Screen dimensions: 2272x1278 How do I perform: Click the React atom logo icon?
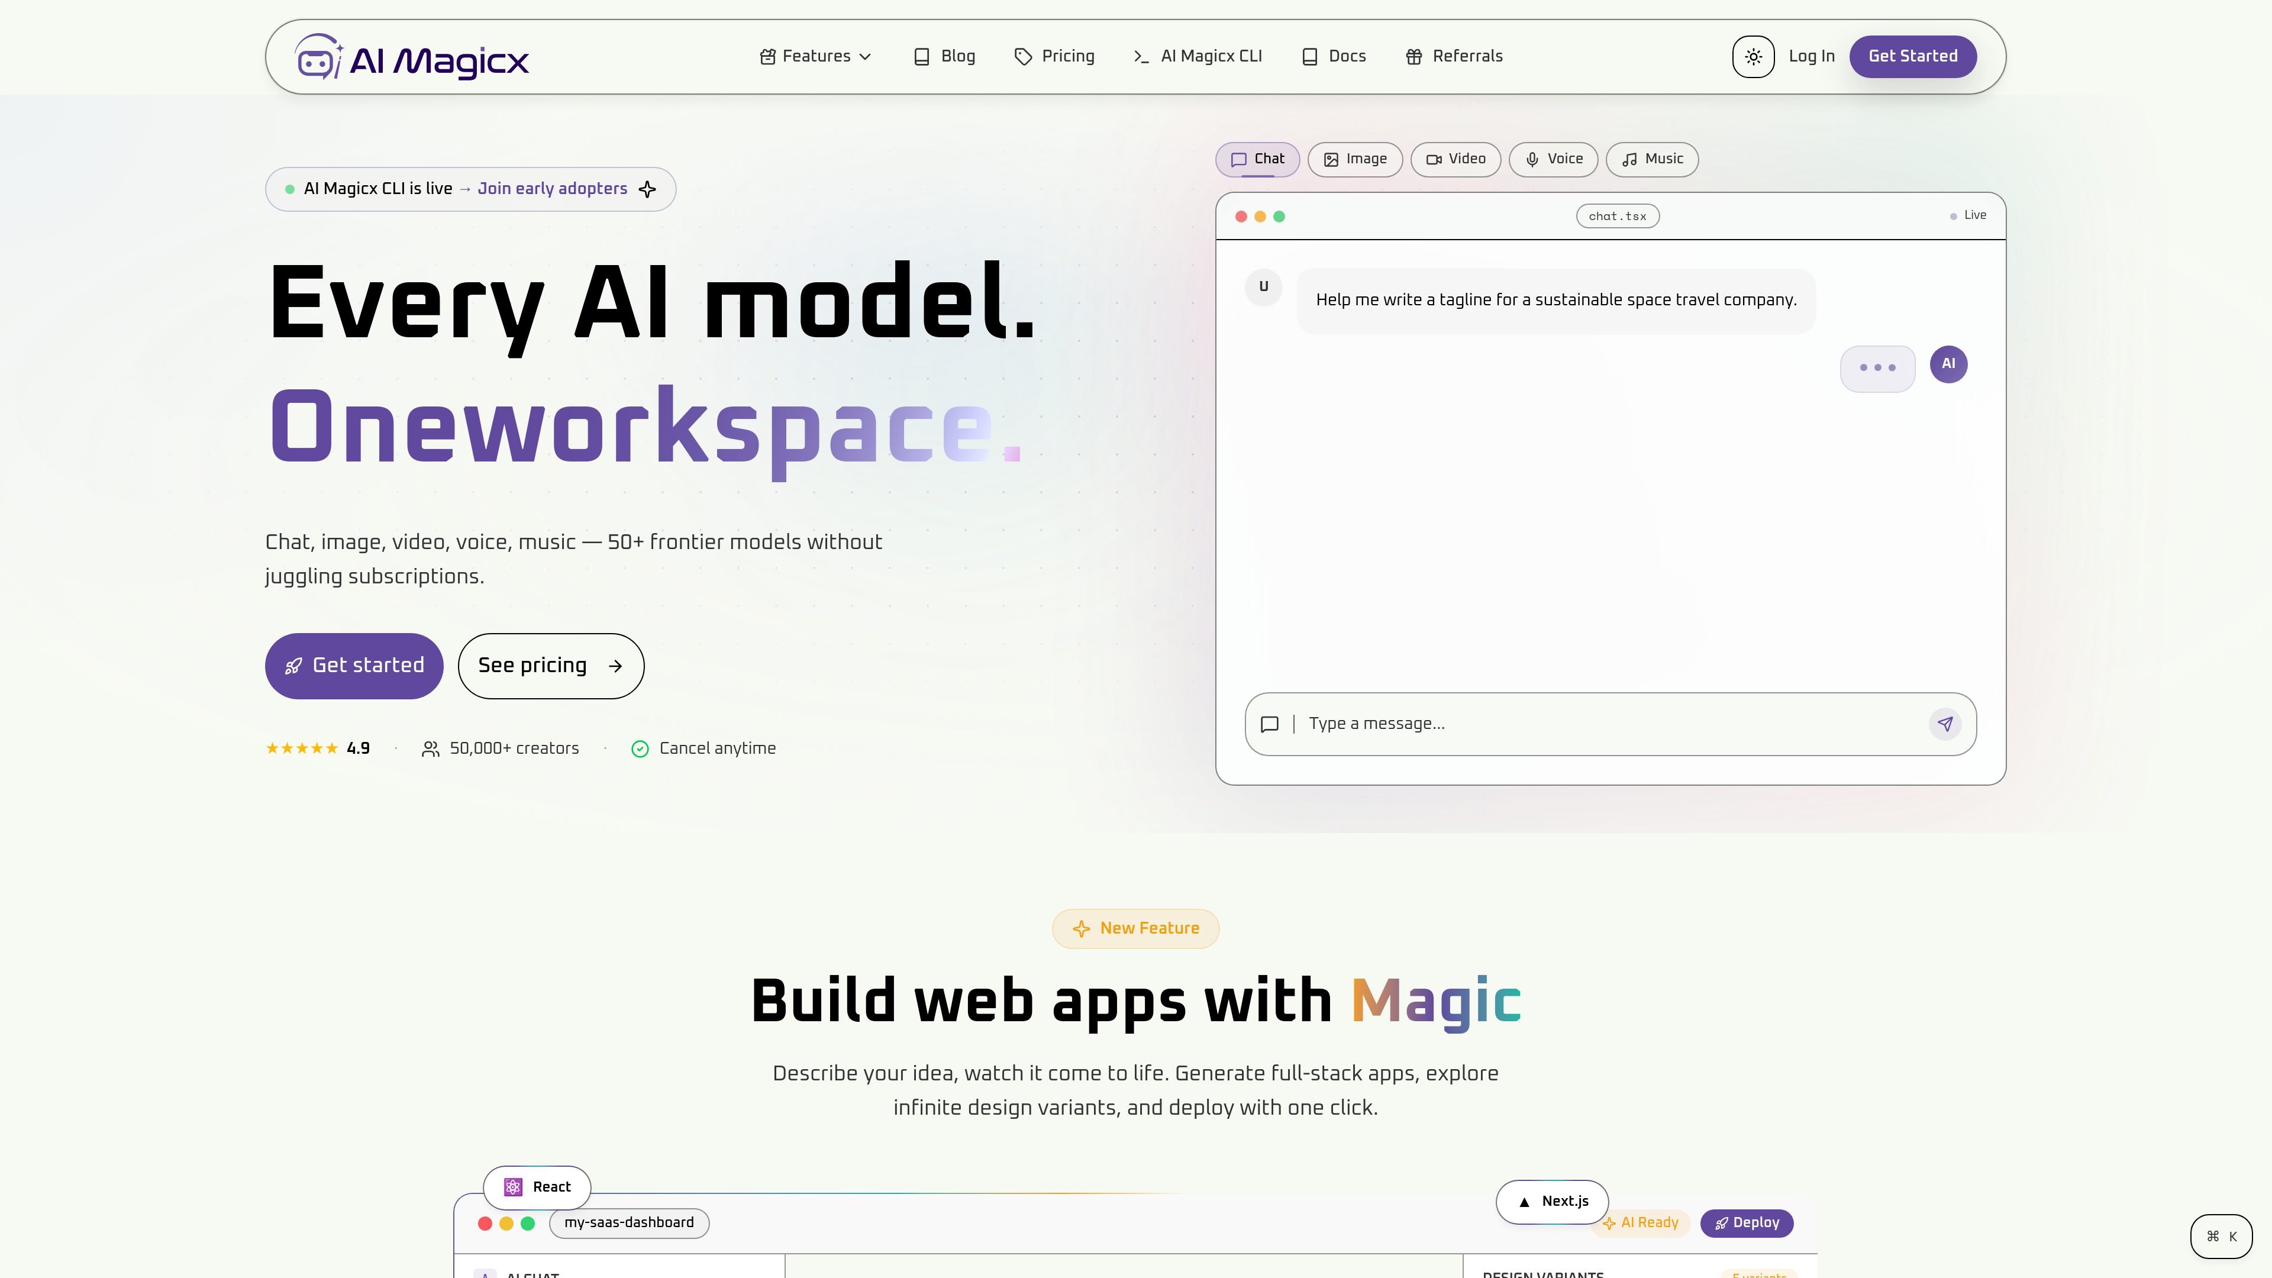pyautogui.click(x=514, y=1187)
